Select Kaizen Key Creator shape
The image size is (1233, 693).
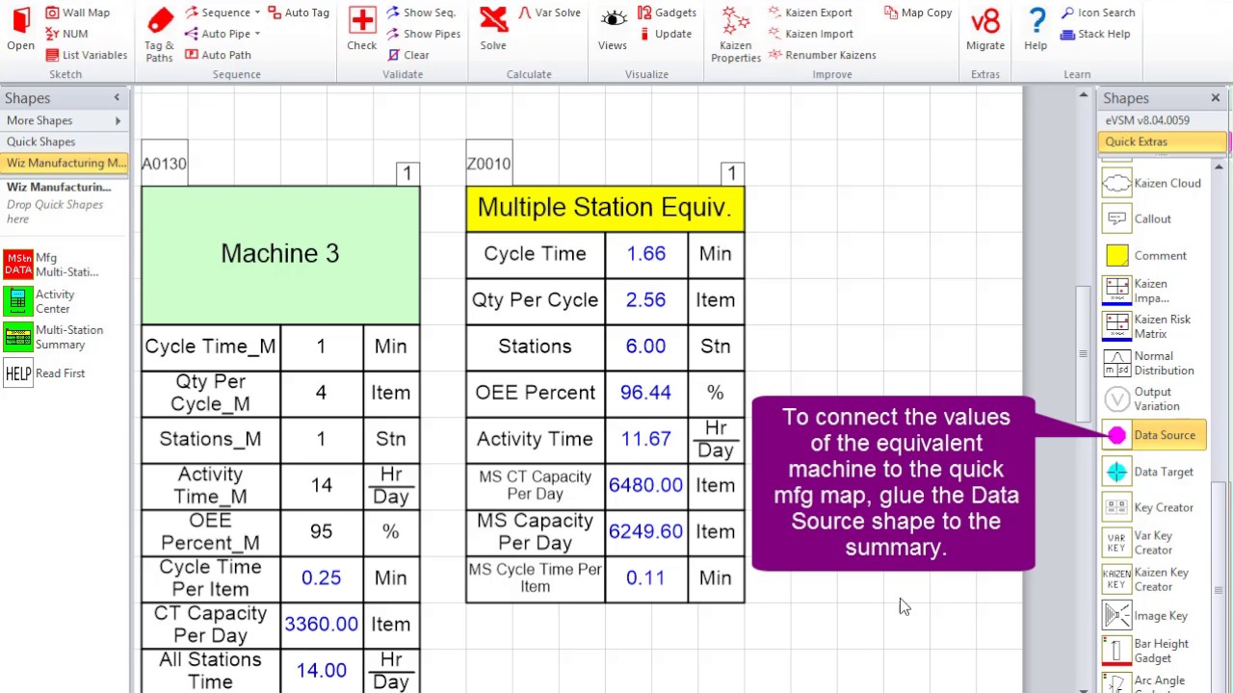point(1146,579)
